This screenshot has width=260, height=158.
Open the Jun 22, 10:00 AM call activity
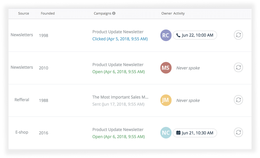[195, 35]
